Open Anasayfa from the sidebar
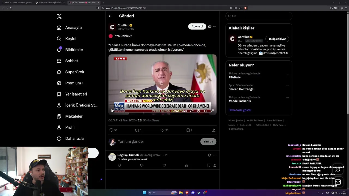 click(x=70, y=27)
